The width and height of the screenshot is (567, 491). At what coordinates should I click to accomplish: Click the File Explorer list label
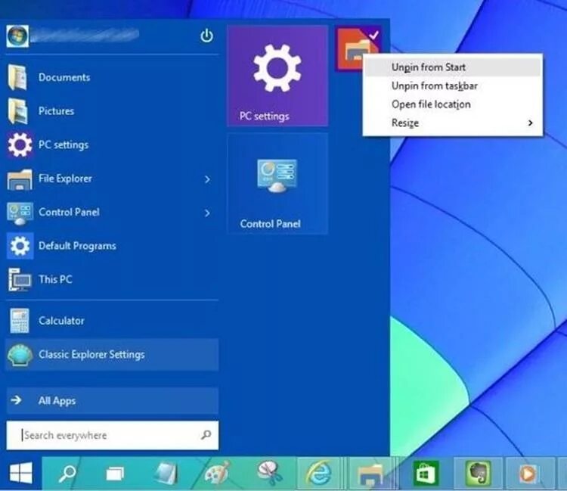click(65, 179)
